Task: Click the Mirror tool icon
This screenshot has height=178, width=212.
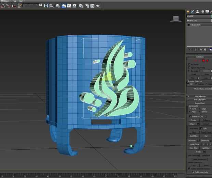Action: click(46, 6)
